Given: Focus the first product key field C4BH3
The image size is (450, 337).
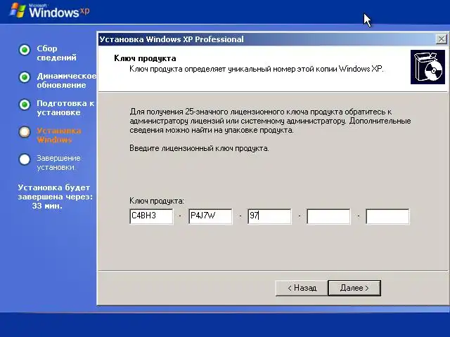Looking at the screenshot, I should [152, 216].
